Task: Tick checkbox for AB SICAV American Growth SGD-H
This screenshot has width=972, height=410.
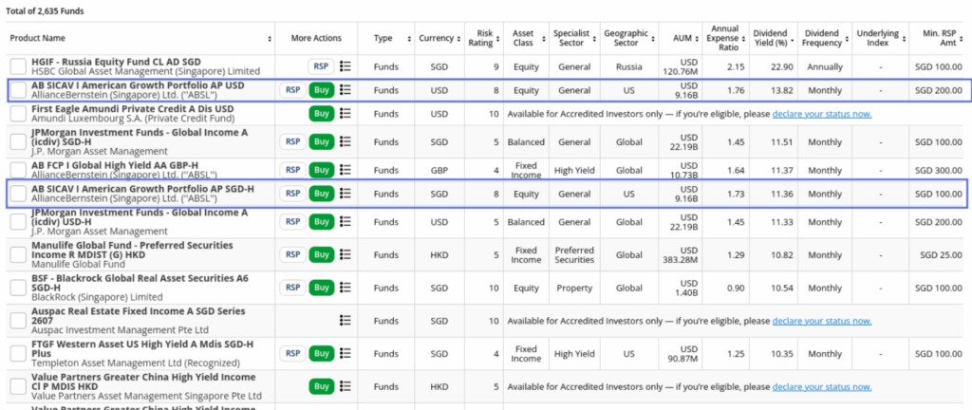Action: (19, 194)
